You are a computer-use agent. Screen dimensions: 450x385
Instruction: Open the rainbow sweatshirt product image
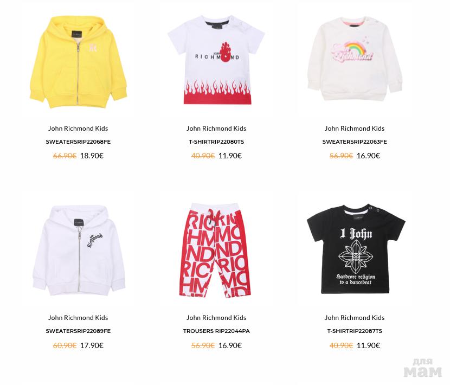(355, 59)
